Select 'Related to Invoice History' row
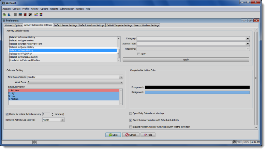Viewport: 267px width, 151px height. [63, 37]
